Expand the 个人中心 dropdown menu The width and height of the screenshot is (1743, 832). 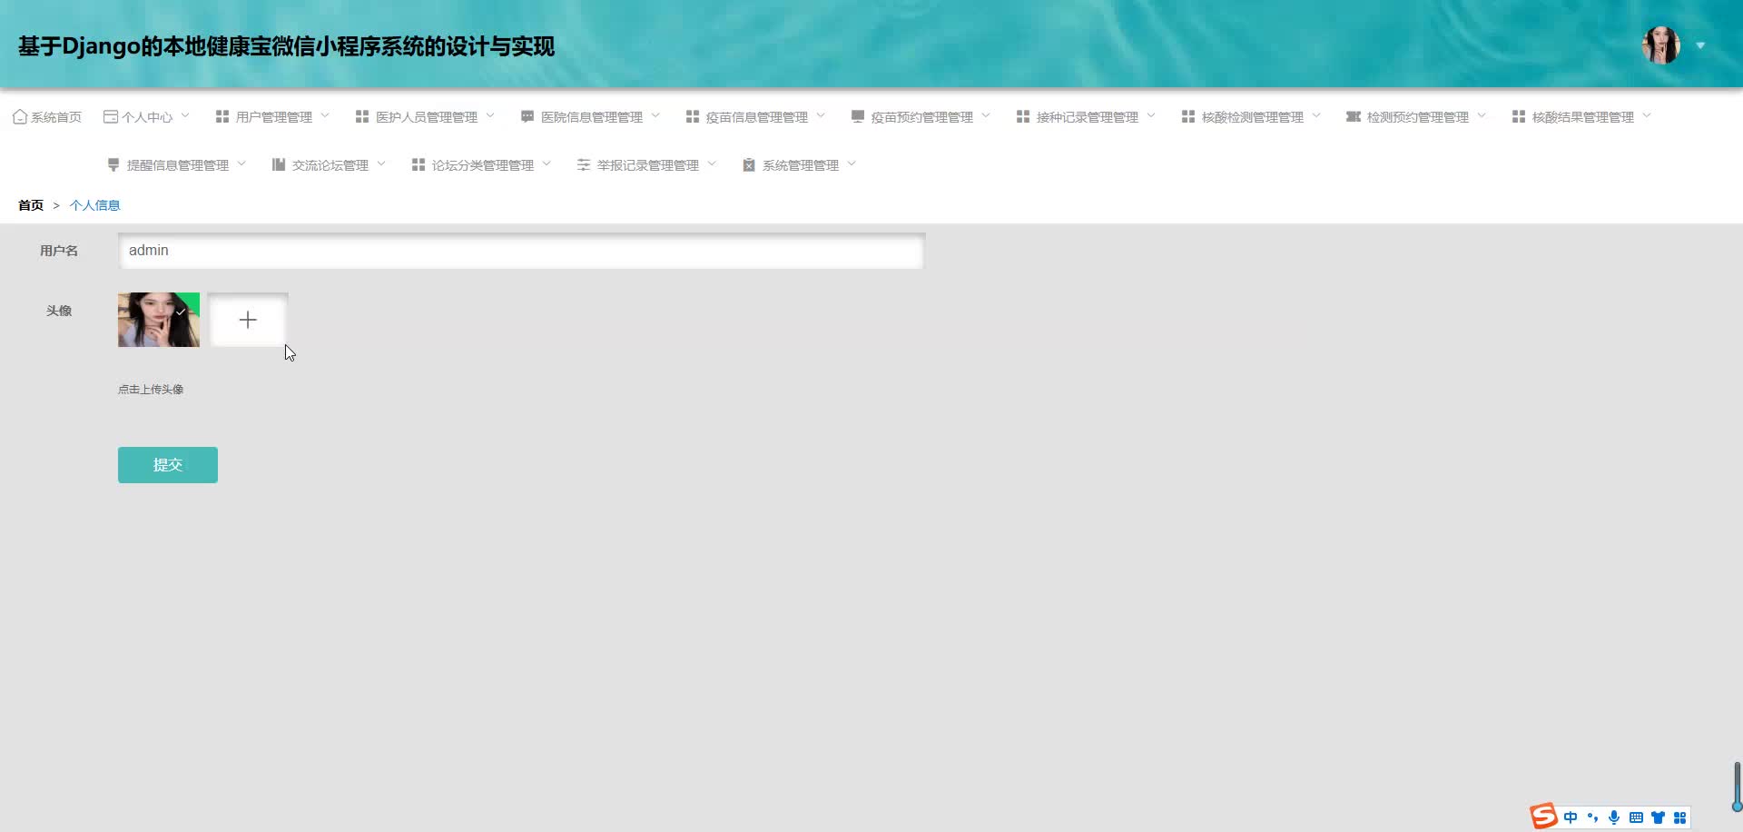click(x=186, y=116)
